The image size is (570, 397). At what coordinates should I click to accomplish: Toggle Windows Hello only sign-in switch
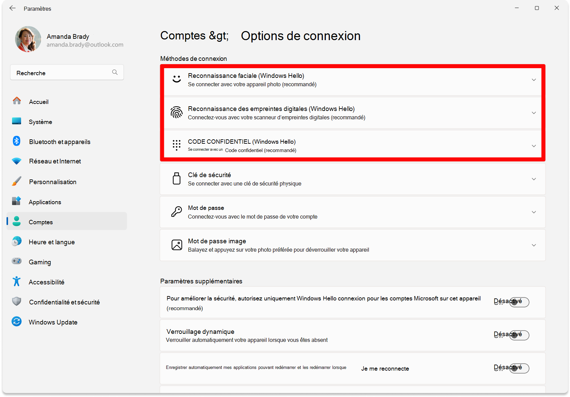[519, 302]
